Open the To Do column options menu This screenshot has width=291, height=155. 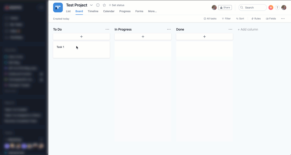click(x=107, y=29)
